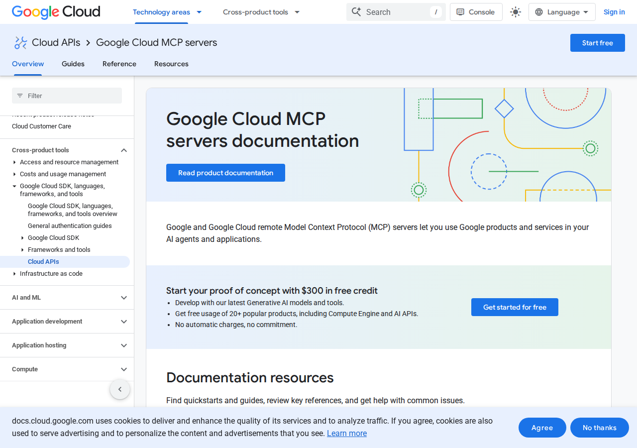Expand the Application development section
Image resolution: width=637 pixels, height=448 pixels.
click(124, 322)
